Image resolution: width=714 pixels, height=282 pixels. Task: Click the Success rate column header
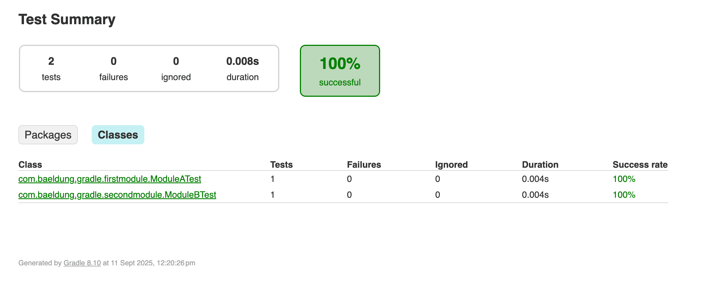click(x=640, y=164)
